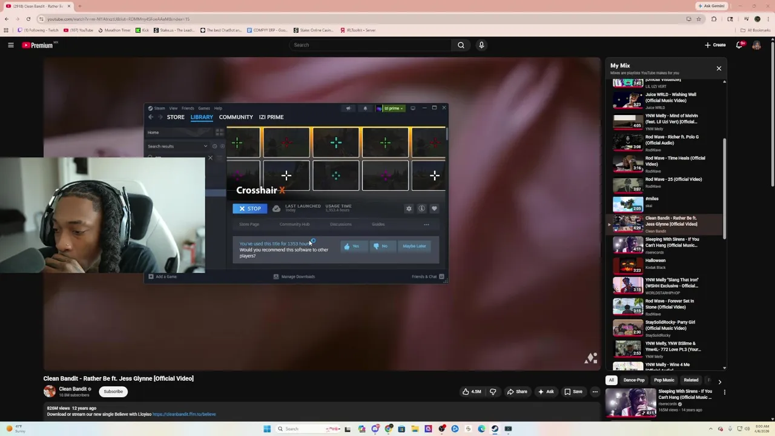This screenshot has height=436, width=775.
Task: Click the YouTube search magnifier button
Action: click(461, 45)
